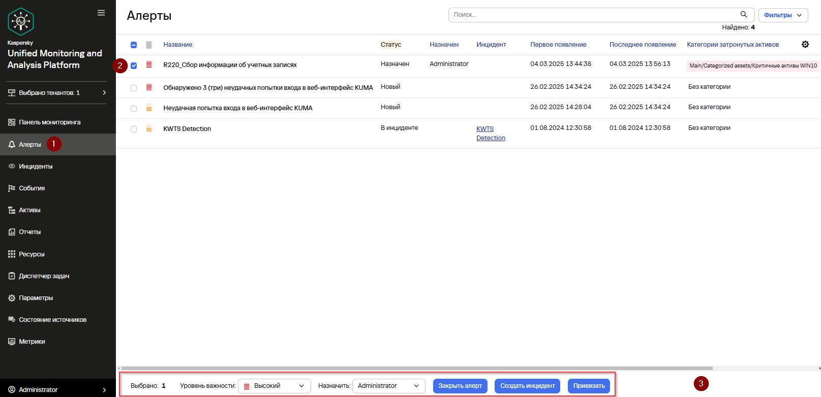821x397 pixels.
Task: Open the Уровень важности Высокий dropdown
Action: (275, 386)
